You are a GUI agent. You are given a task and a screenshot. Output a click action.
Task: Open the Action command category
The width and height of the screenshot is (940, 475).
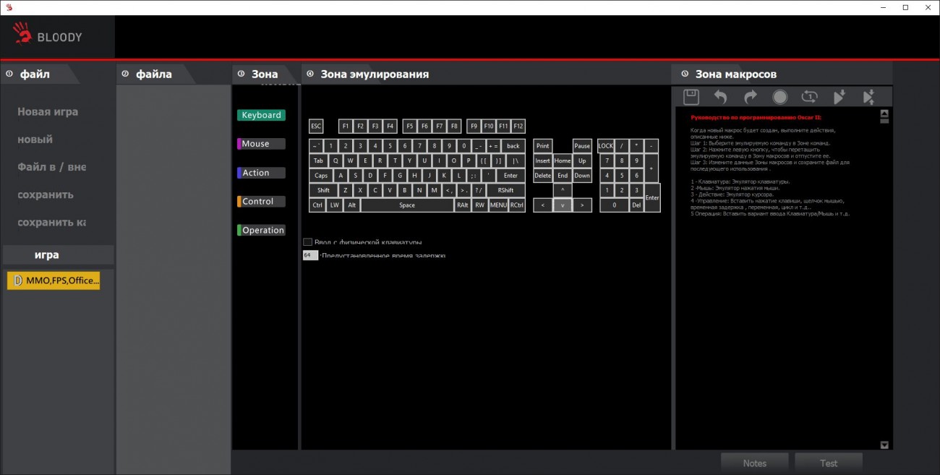(261, 173)
